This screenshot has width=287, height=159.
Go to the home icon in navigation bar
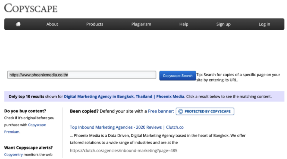18,24
